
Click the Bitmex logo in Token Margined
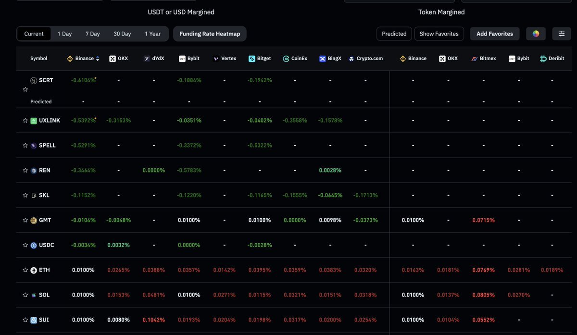[x=475, y=59]
